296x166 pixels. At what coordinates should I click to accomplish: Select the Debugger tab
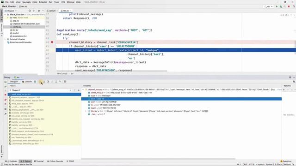pos(14,82)
